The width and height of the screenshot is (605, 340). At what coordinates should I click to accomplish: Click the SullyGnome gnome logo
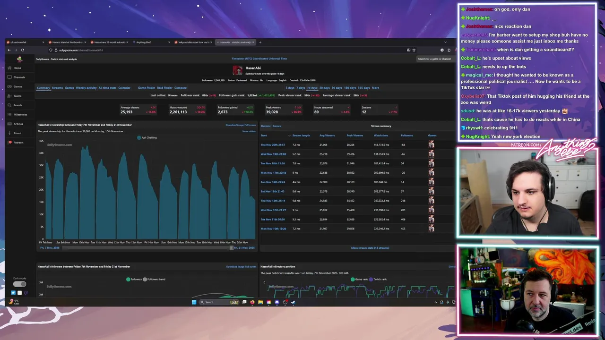(x=19, y=59)
